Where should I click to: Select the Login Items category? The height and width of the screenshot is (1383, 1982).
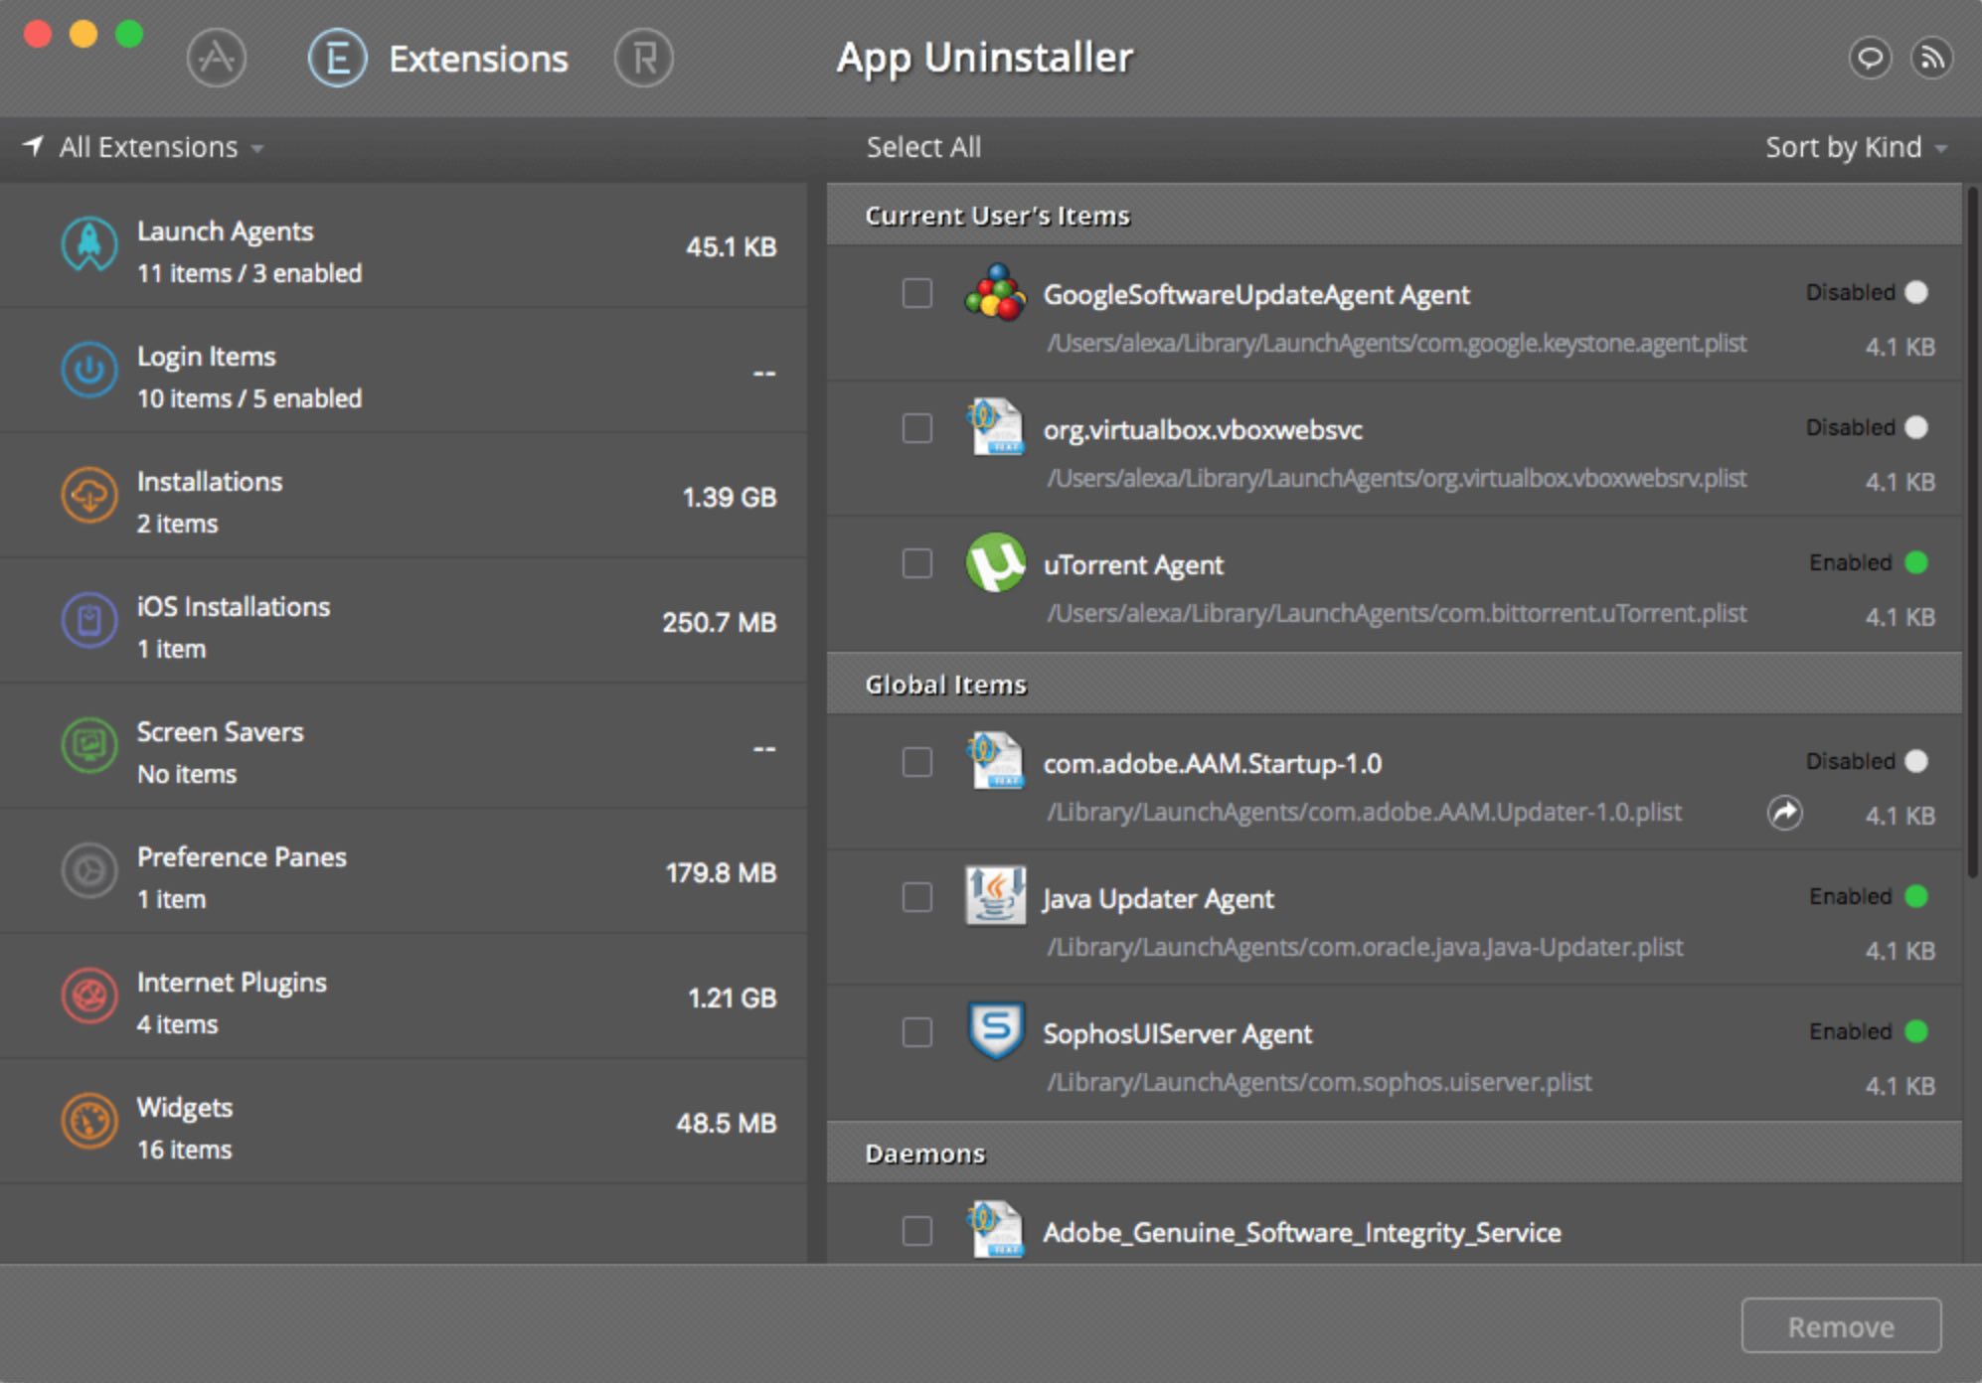[x=403, y=371]
